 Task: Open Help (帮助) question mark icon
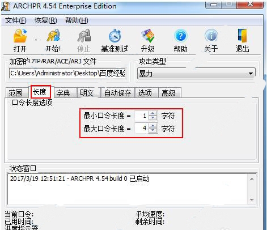[x=181, y=36]
